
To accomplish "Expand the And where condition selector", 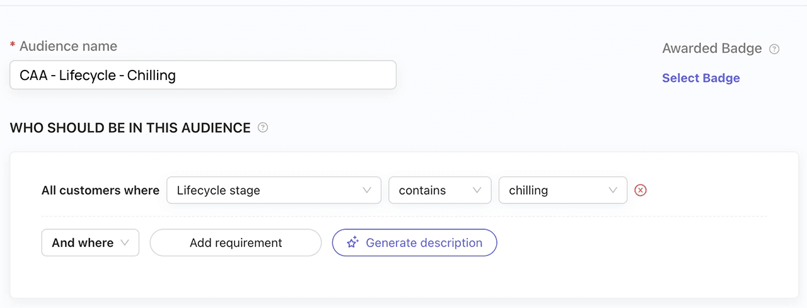I will click(x=90, y=242).
